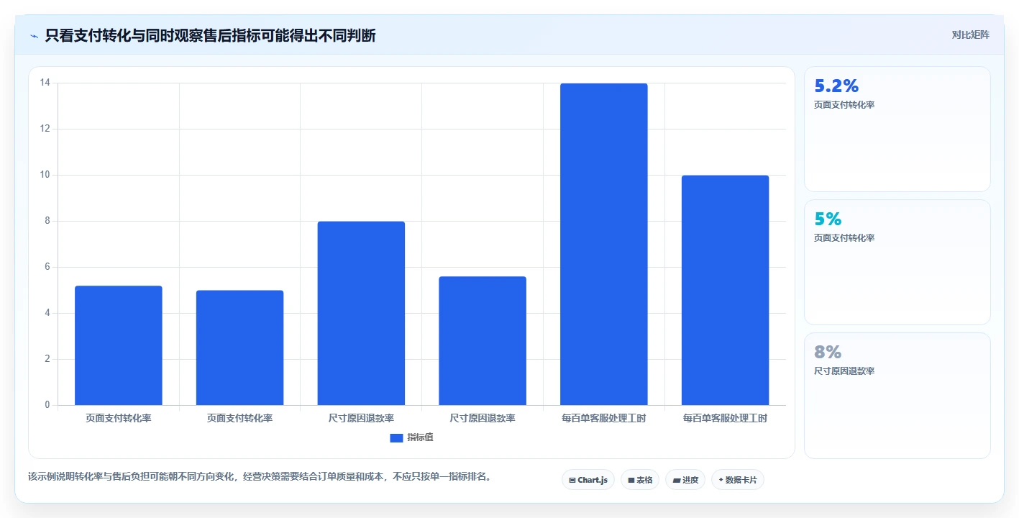Click the 14 每百单客服处理工时 bar
This screenshot has width=1019, height=518.
[604, 244]
